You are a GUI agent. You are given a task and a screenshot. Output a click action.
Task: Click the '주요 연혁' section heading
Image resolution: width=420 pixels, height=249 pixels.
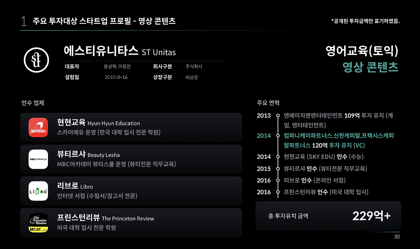point(268,103)
